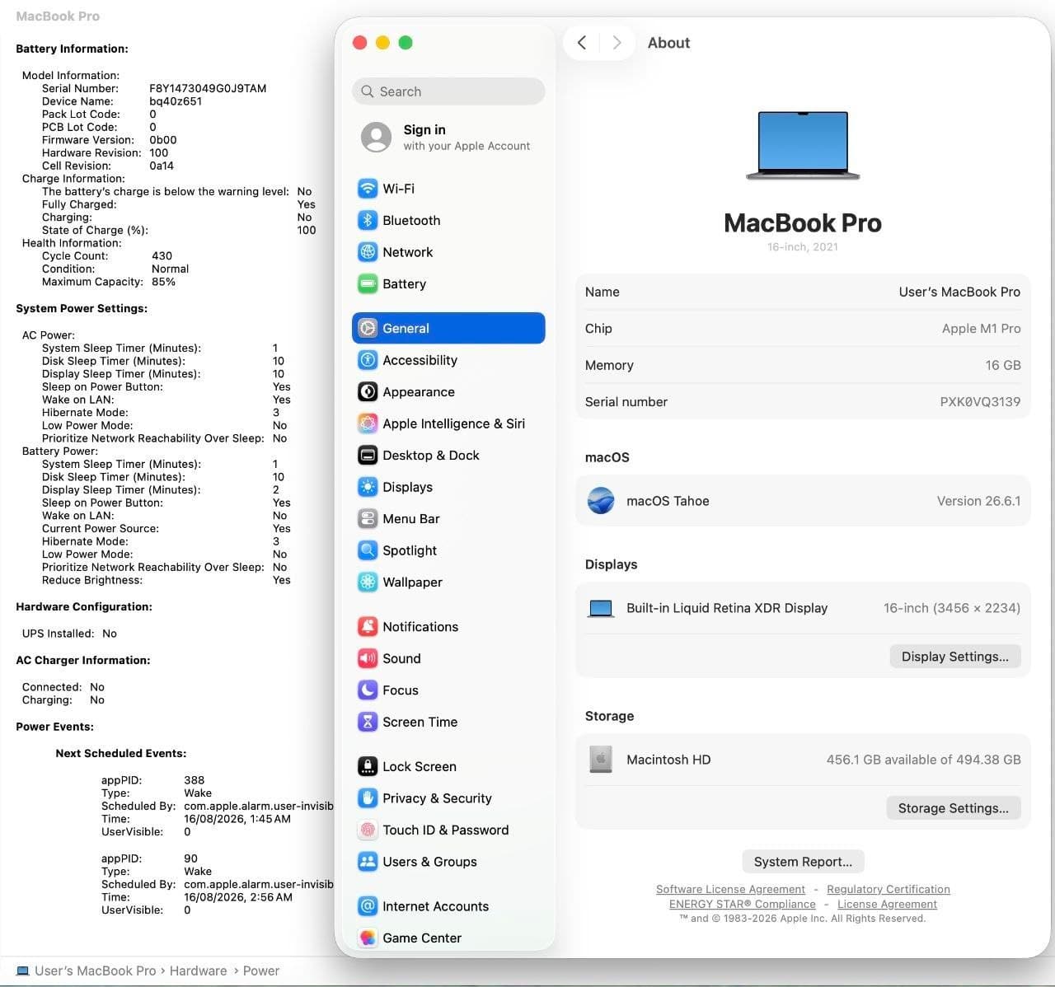Screen dimensions: 1055x987
Task: Open the ENERGY STAR Compliance link
Action: click(743, 905)
